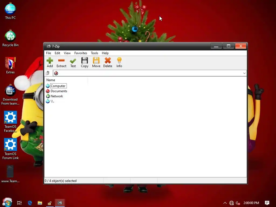Click the 0 / 4 object(s) selected status
The width and height of the screenshot is (276, 207).
(x=61, y=181)
